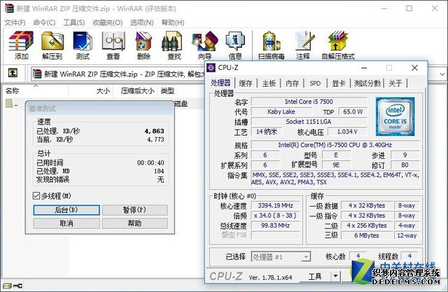Click the Comment (注释) toolbar icon
The width and height of the screenshot is (448, 292).
coord(304,46)
